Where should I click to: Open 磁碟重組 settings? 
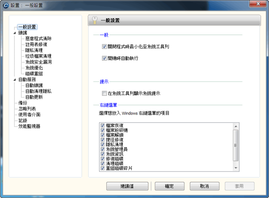[x=34, y=74]
